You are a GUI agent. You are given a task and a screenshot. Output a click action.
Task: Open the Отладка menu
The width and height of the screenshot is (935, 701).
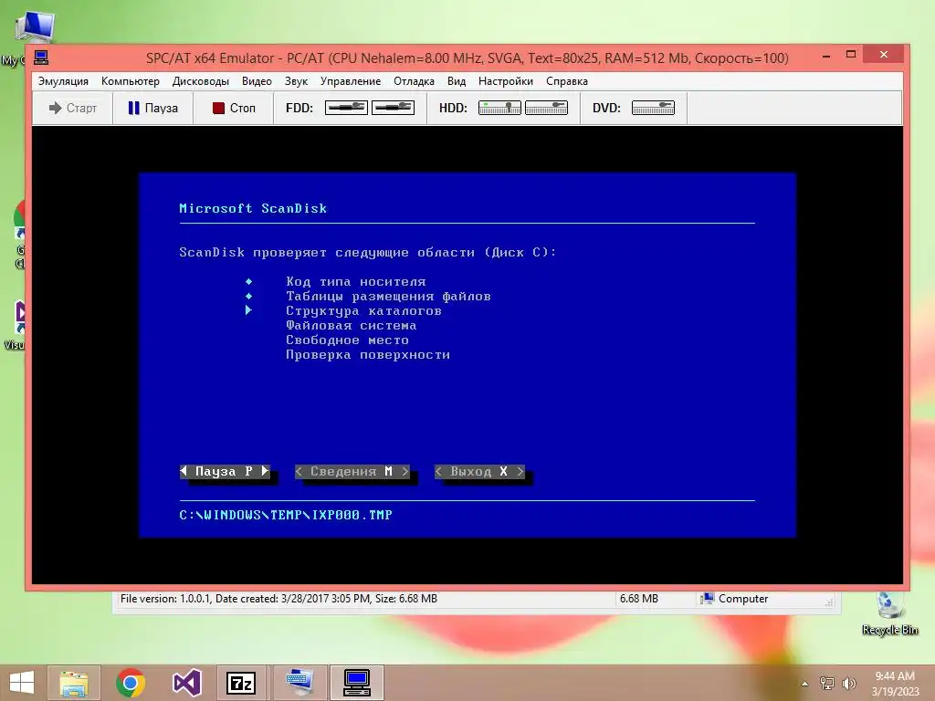tap(414, 81)
